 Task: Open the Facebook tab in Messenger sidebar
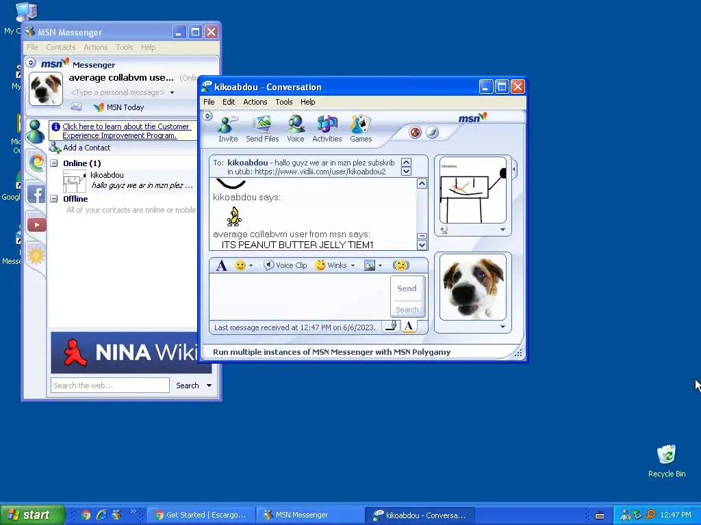coord(36,194)
